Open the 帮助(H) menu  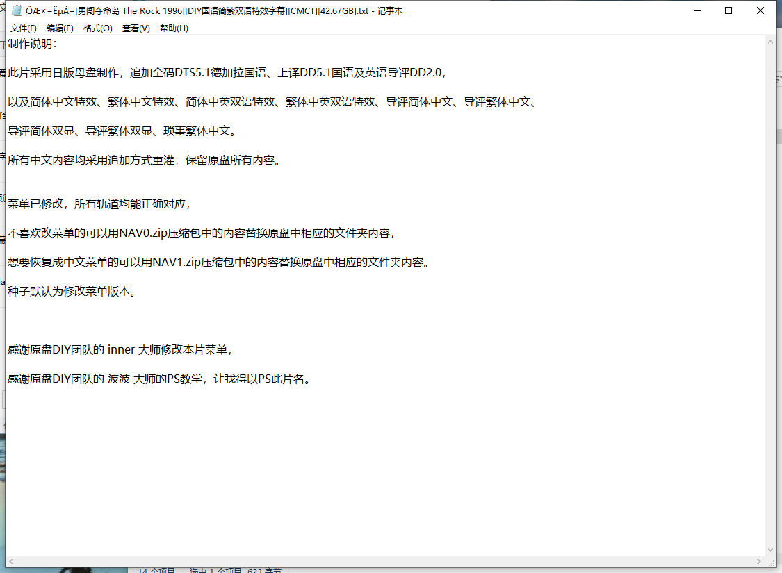(x=174, y=28)
